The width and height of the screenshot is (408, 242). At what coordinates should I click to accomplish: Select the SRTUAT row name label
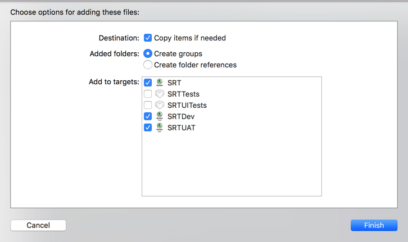click(x=182, y=127)
